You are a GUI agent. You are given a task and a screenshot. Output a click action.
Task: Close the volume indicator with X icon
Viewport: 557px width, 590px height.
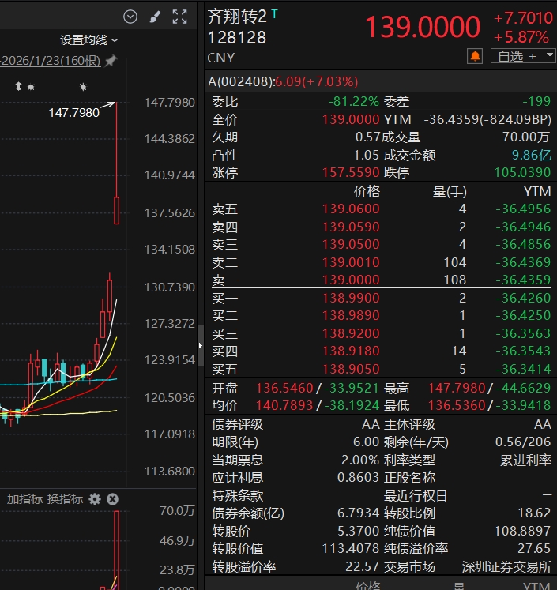[112, 499]
